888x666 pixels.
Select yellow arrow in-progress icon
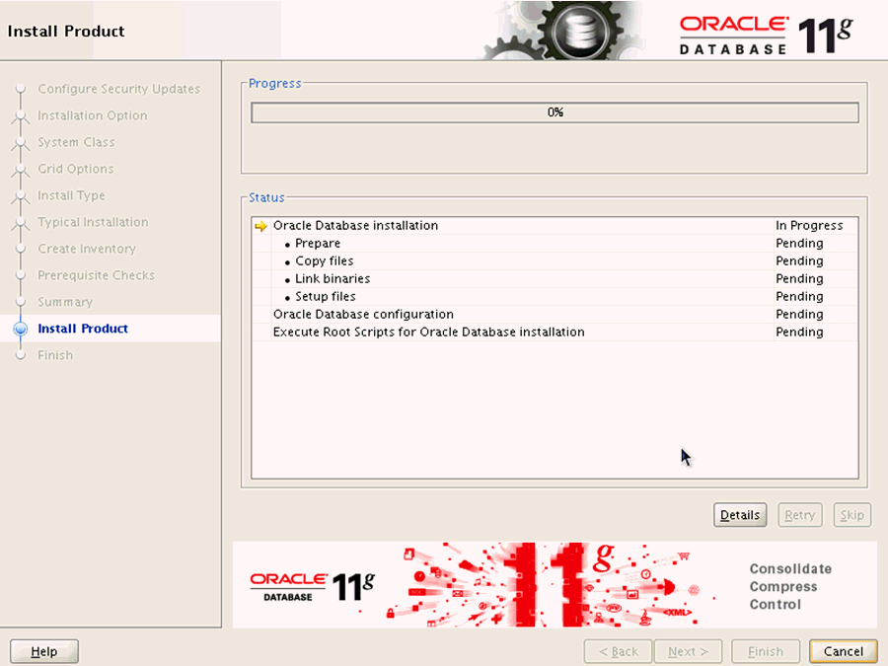(260, 226)
